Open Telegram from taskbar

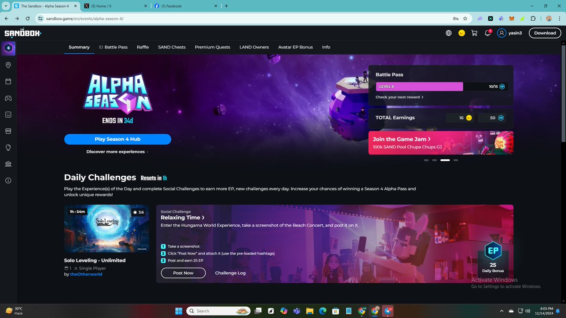pos(388,311)
